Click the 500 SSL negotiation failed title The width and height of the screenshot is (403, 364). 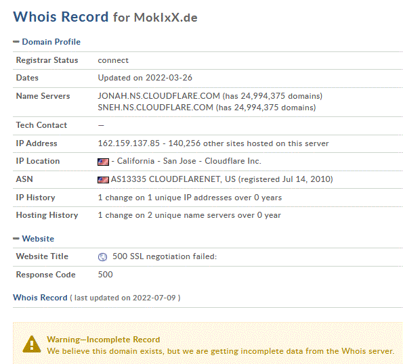(165, 256)
